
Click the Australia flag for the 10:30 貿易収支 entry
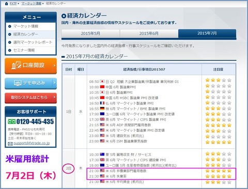(x=102, y=154)
